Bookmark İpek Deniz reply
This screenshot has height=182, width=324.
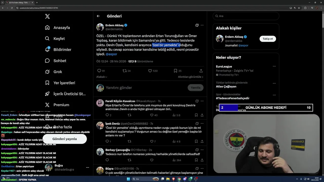tap(196, 141)
